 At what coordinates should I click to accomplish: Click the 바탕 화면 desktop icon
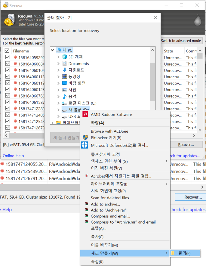coord(64,83)
